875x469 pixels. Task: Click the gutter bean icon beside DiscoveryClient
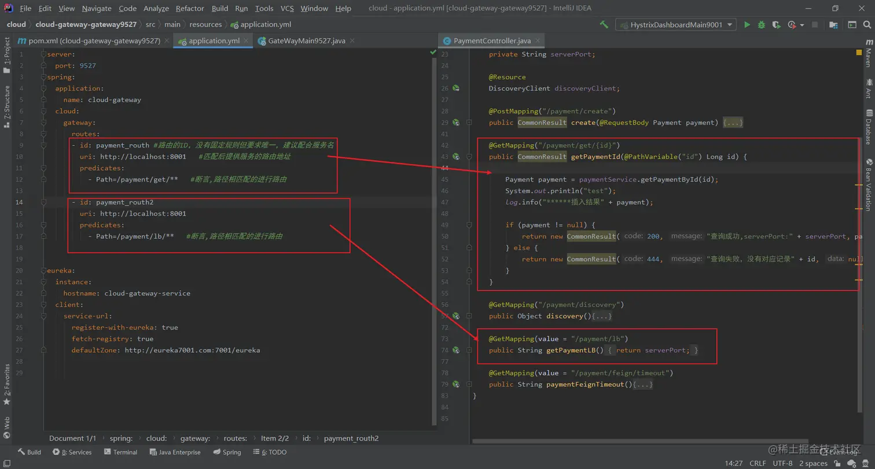point(456,88)
